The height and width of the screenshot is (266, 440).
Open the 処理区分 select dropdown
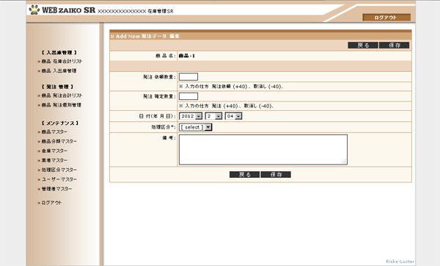coord(196,127)
